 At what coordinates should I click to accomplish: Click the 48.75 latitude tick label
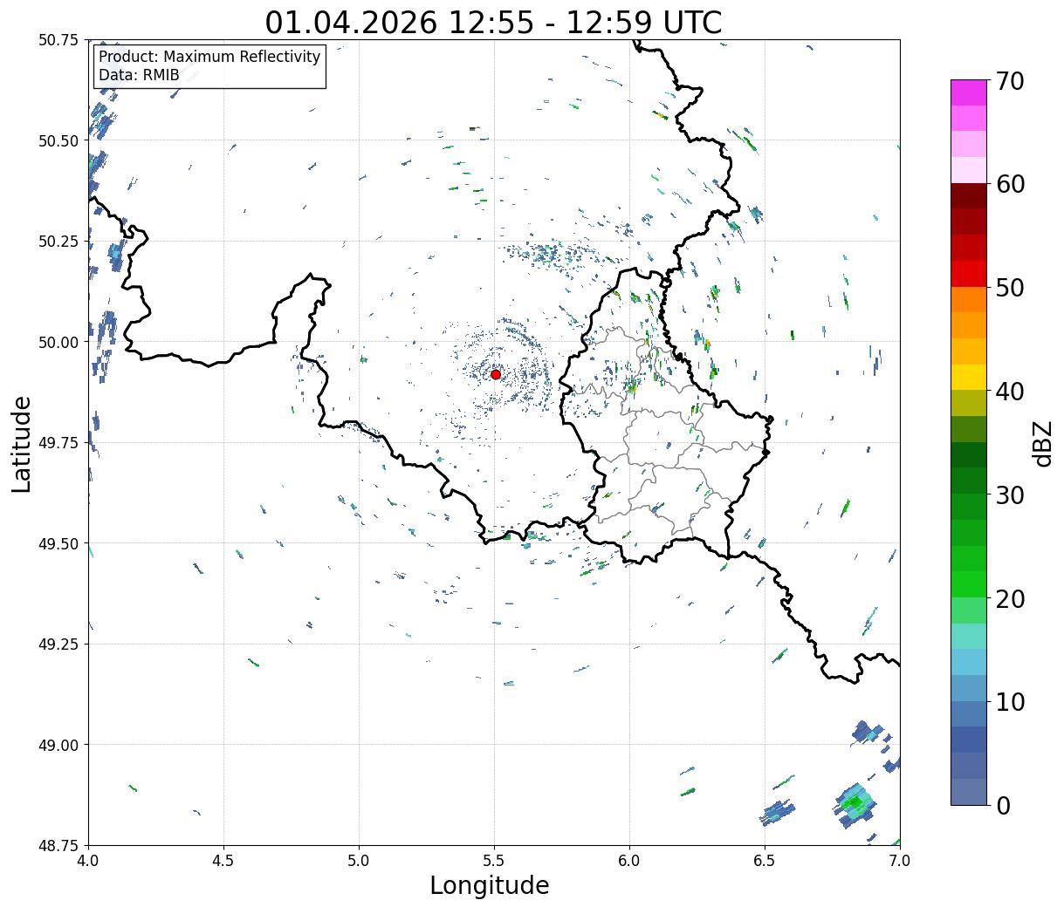click(x=58, y=845)
